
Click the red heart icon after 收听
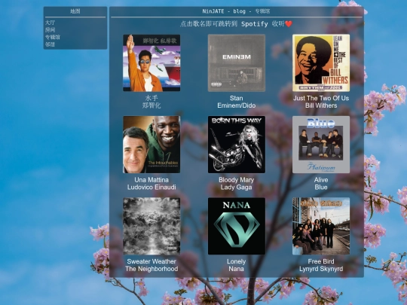point(289,24)
